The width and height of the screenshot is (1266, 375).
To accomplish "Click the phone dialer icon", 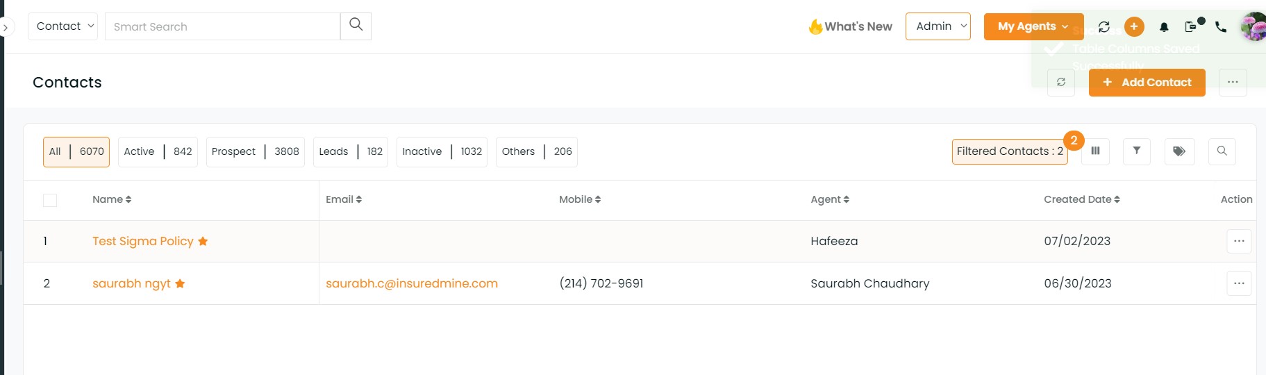I will point(1221,27).
